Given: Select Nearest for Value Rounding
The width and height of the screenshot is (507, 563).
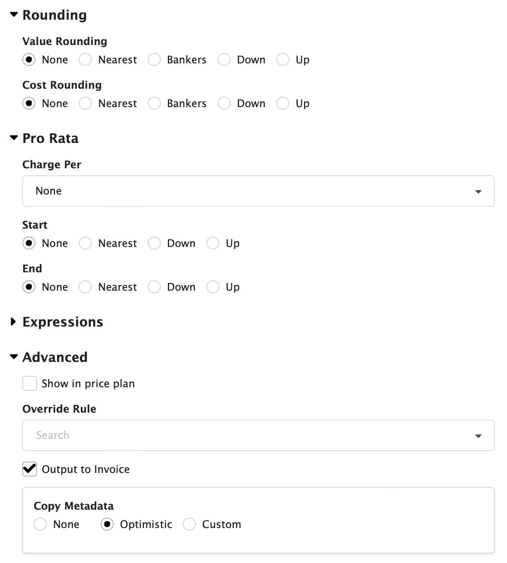Looking at the screenshot, I should (85, 60).
